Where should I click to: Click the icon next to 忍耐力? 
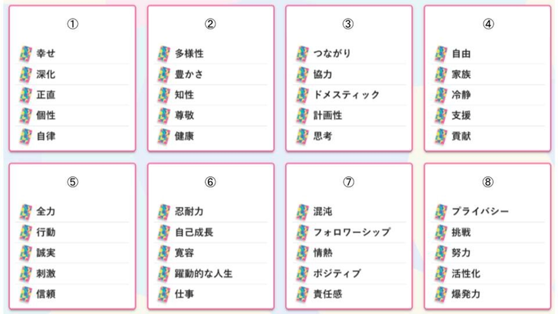(x=164, y=212)
